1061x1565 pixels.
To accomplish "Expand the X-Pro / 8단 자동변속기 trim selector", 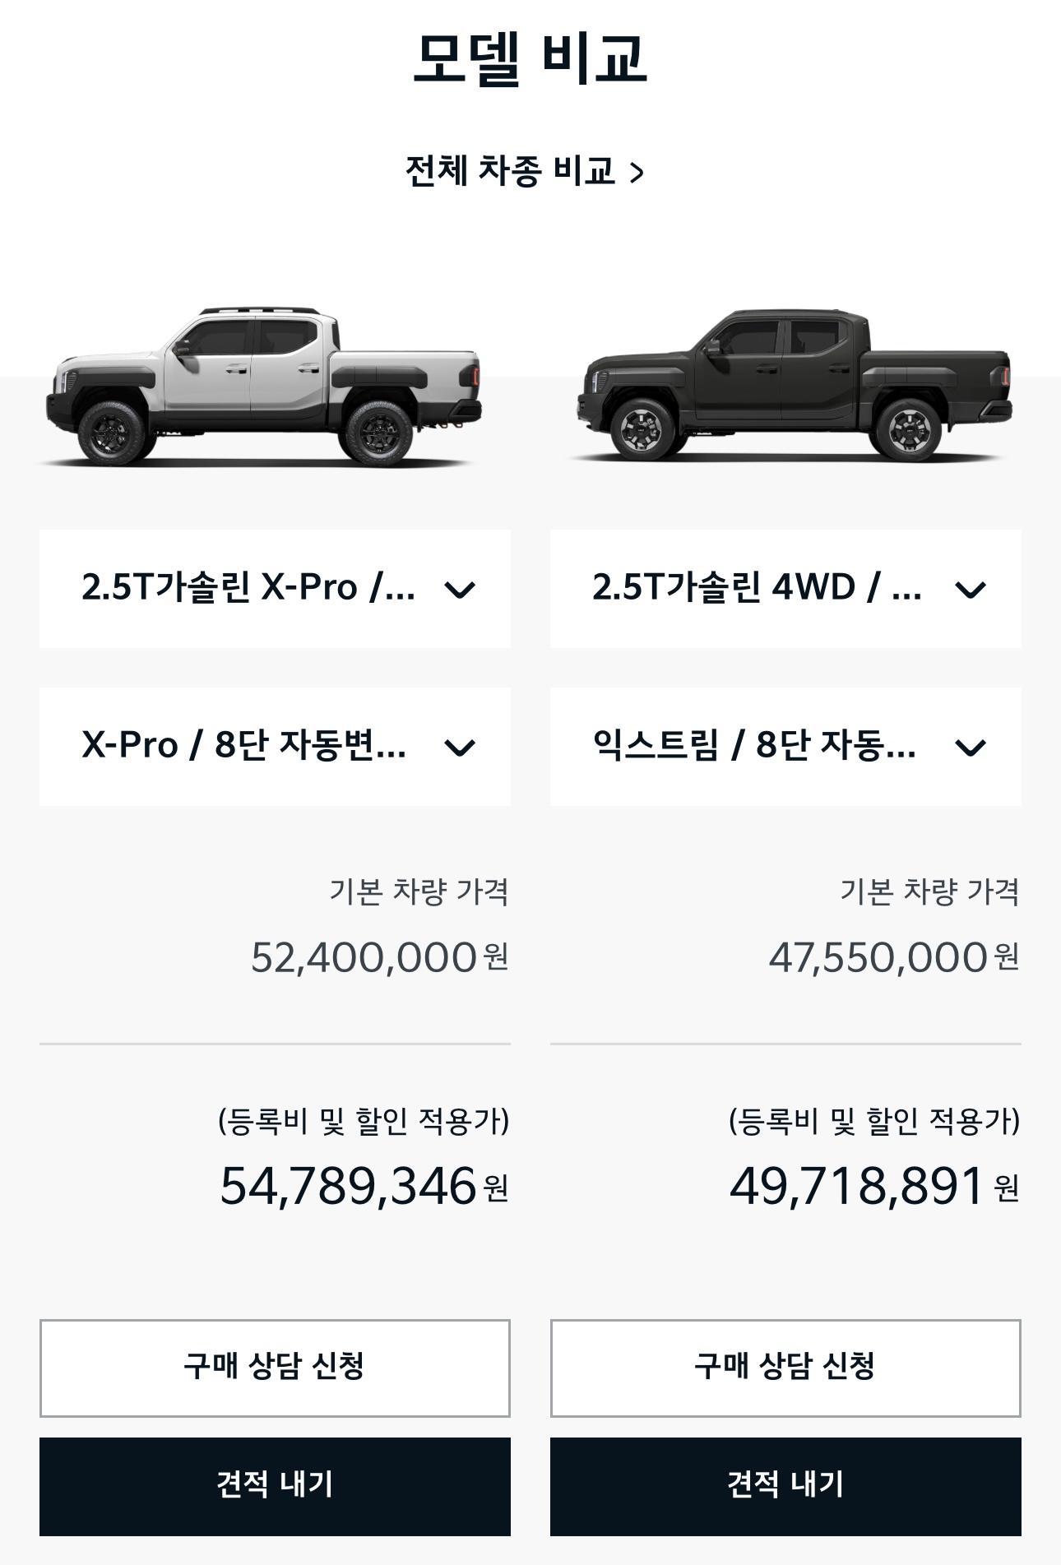I will pos(275,748).
